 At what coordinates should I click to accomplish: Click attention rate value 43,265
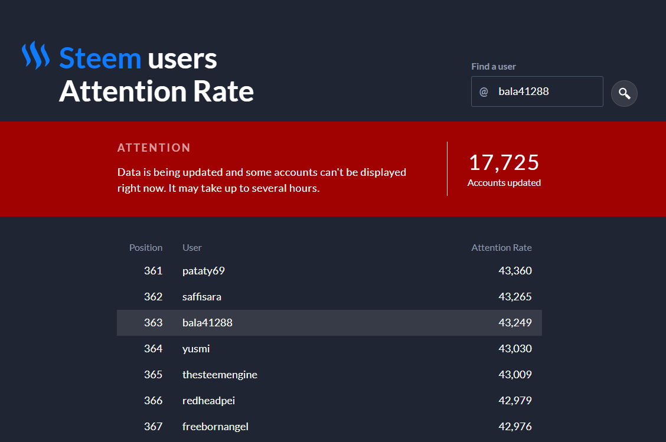(515, 297)
